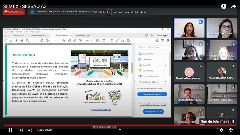The height and width of the screenshot is (135, 240).
Task: Select the Hand pan tool
Action: tap(70, 40)
